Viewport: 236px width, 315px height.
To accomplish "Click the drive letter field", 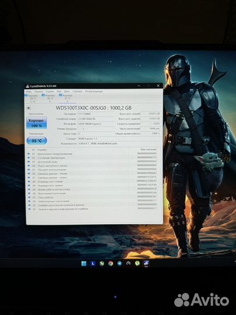I will pos(96,134).
